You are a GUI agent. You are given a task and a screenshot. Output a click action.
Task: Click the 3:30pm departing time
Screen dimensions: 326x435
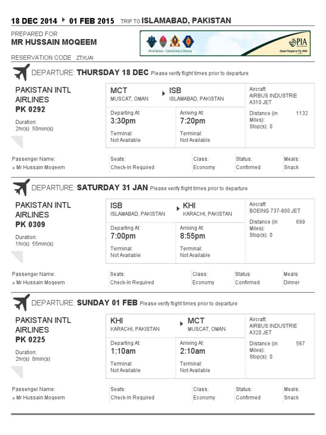click(123, 121)
